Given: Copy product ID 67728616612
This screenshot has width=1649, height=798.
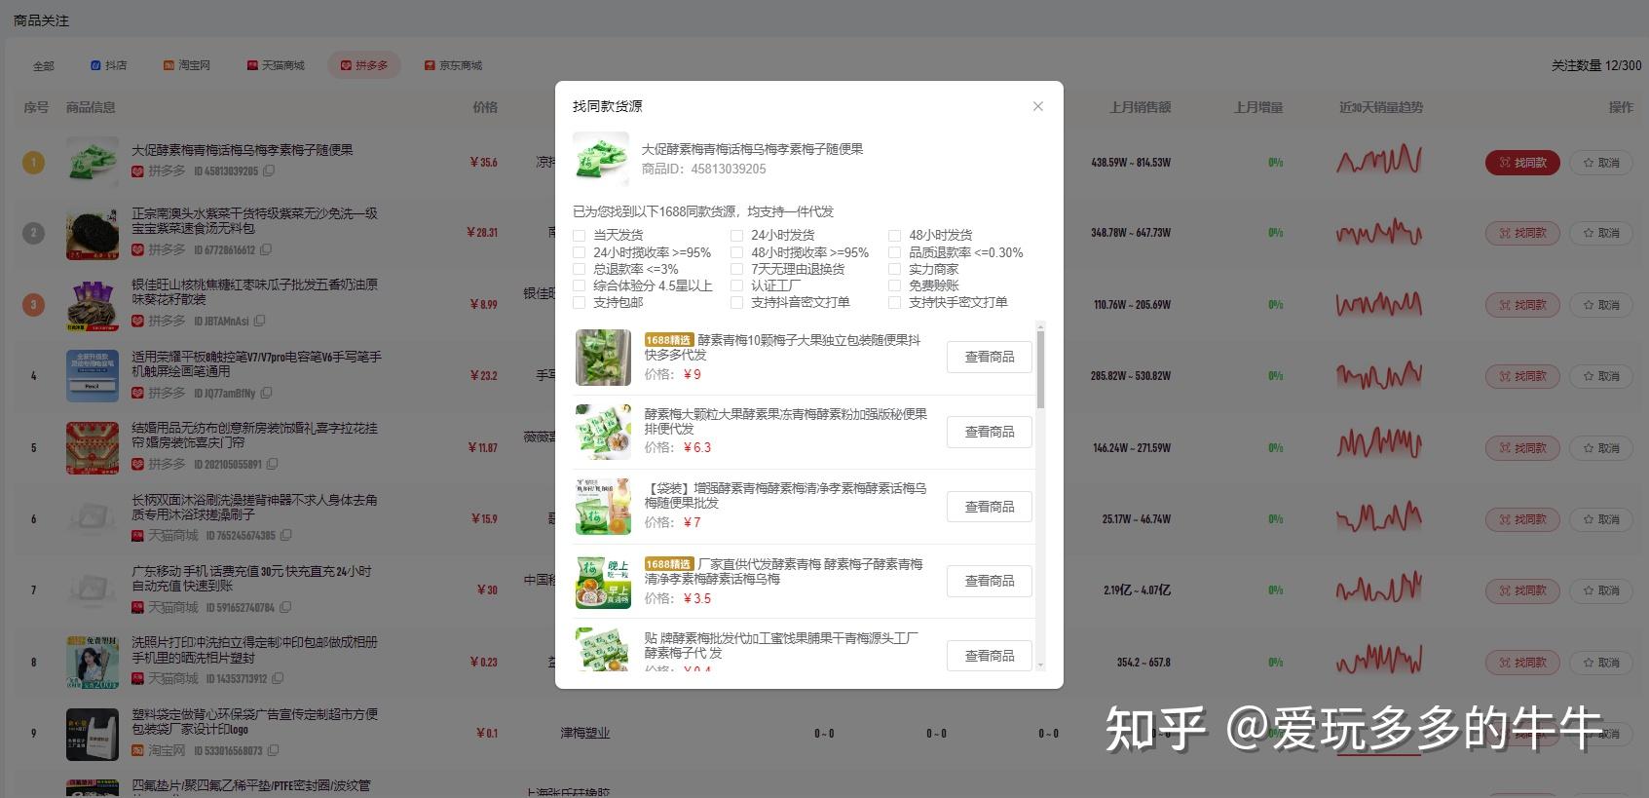Looking at the screenshot, I should coord(265,249).
